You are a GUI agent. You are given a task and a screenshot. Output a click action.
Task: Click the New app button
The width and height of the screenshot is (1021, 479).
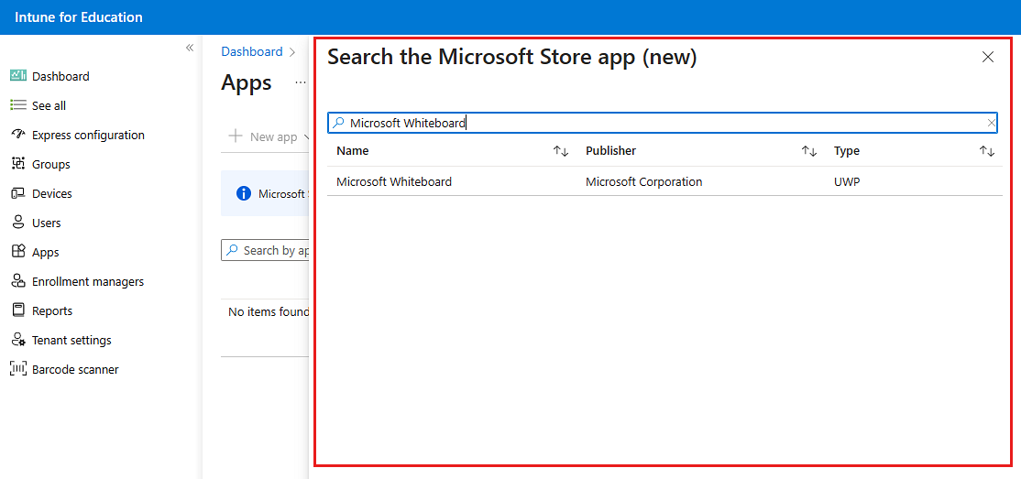tap(262, 136)
